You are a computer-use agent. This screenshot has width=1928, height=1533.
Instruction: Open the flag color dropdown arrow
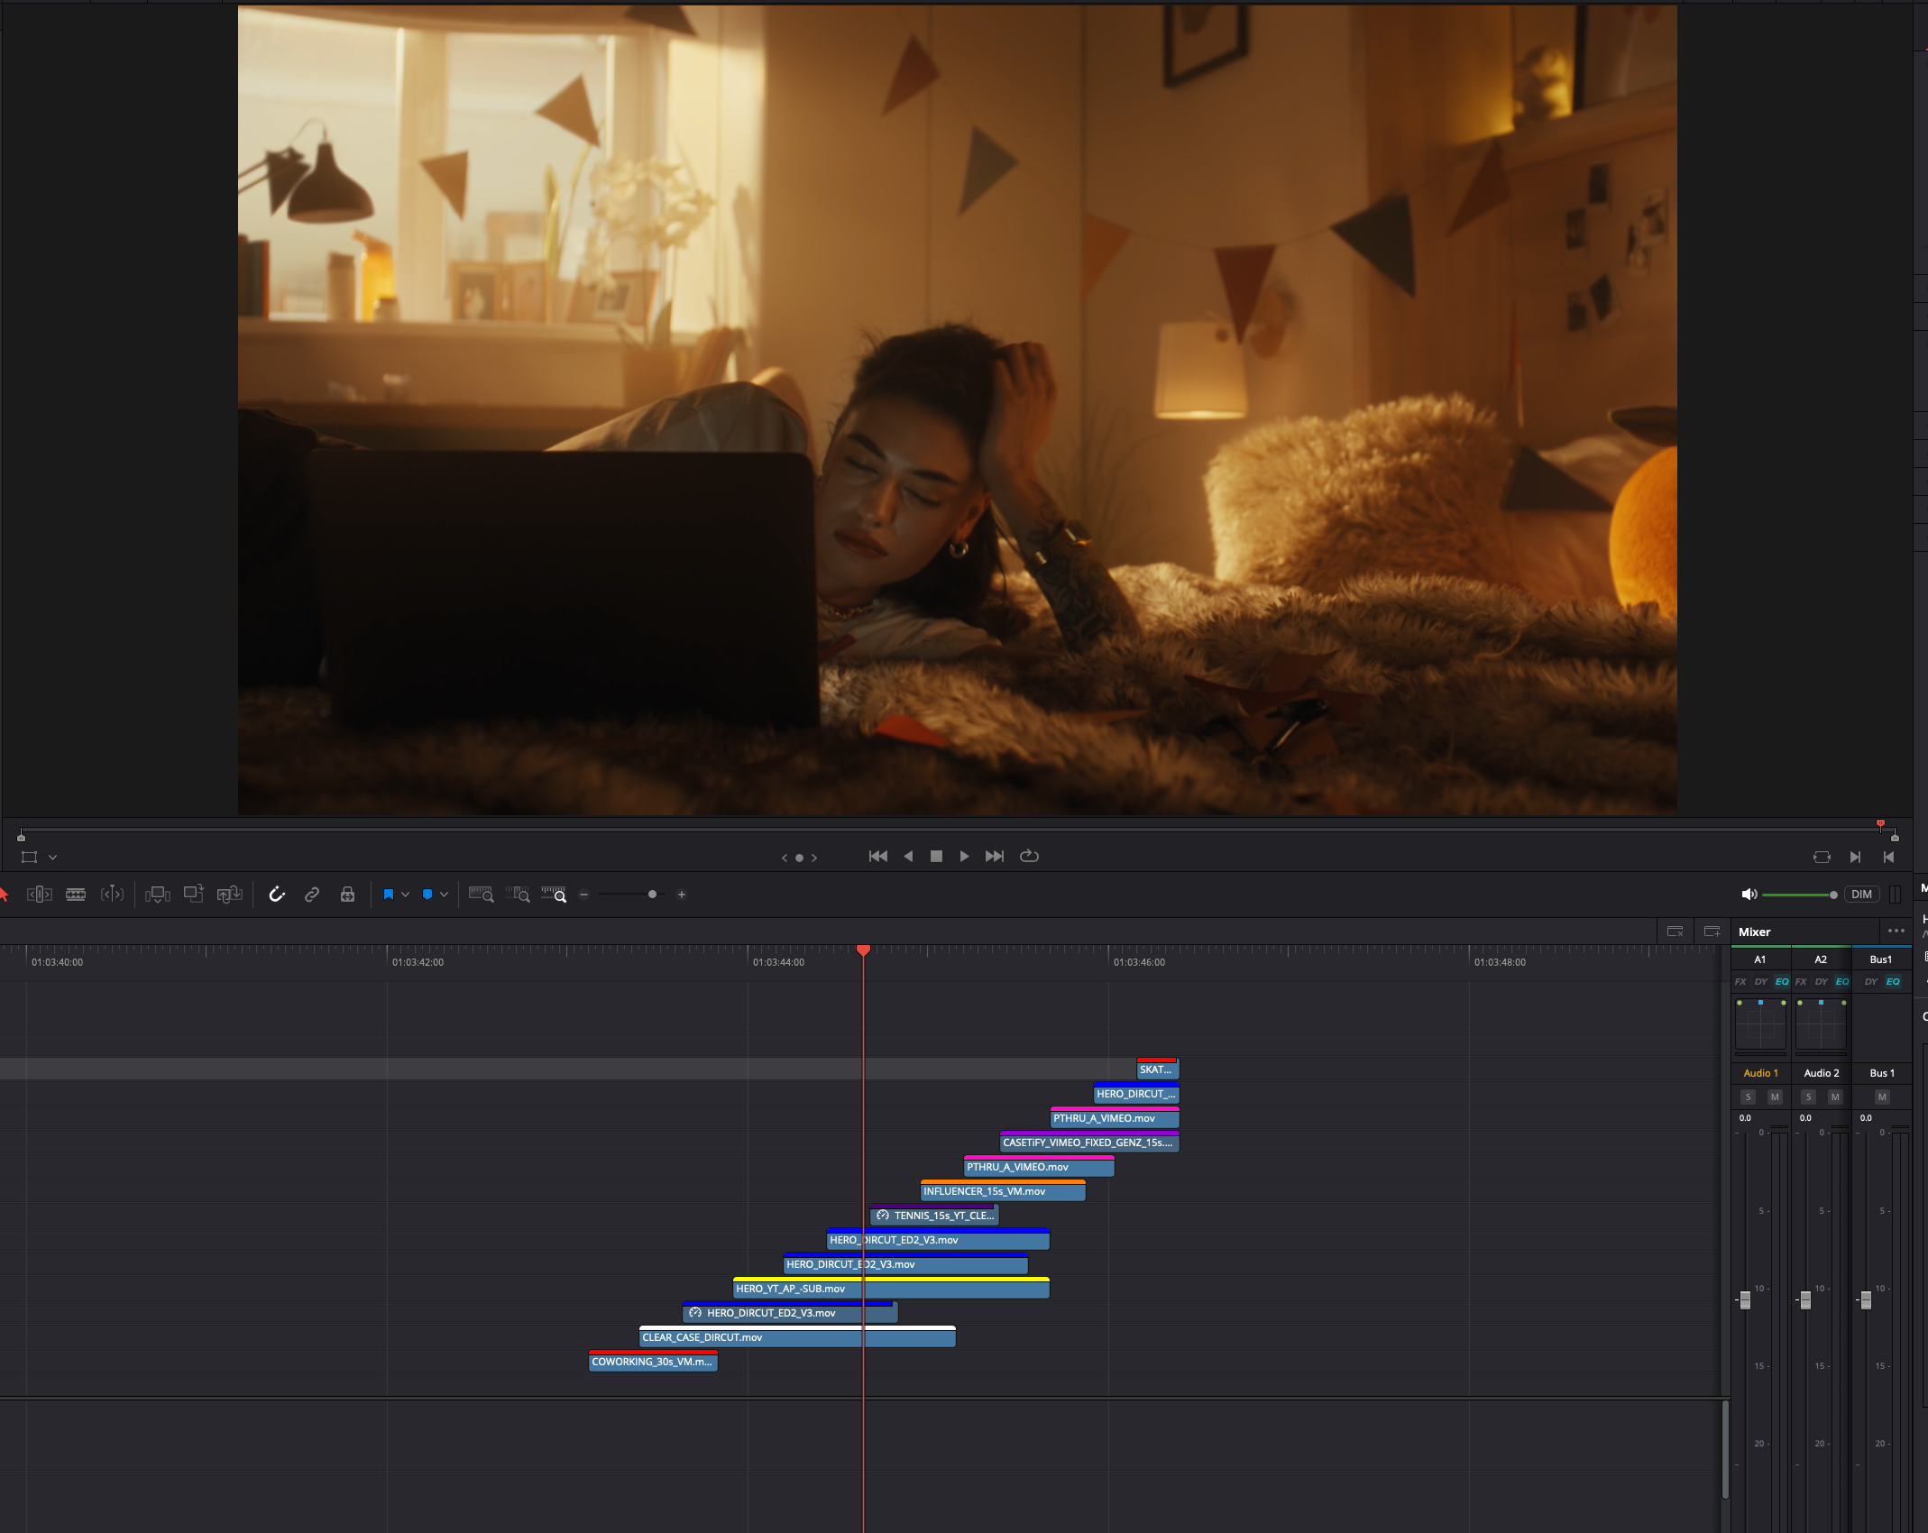click(x=406, y=895)
